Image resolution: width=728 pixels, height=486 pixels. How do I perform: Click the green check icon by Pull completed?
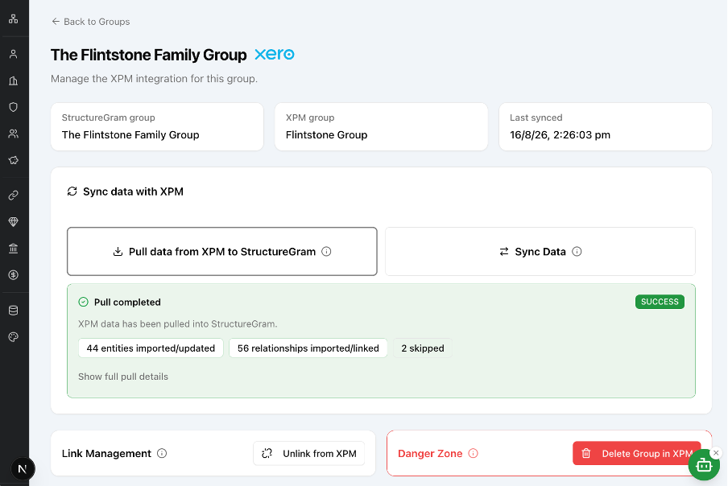(83, 302)
